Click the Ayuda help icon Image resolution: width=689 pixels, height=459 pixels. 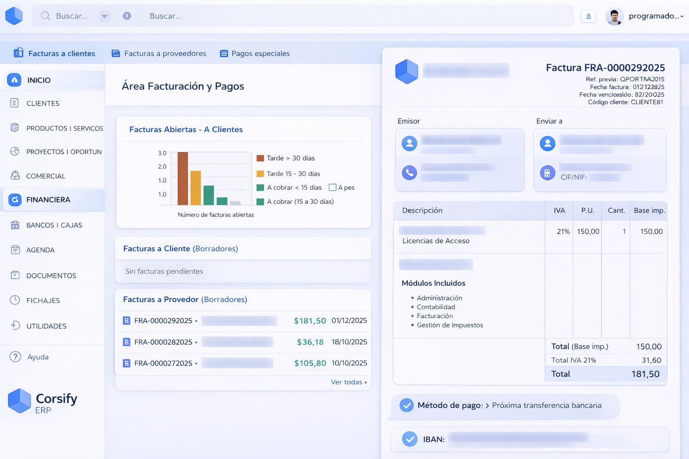pos(15,357)
